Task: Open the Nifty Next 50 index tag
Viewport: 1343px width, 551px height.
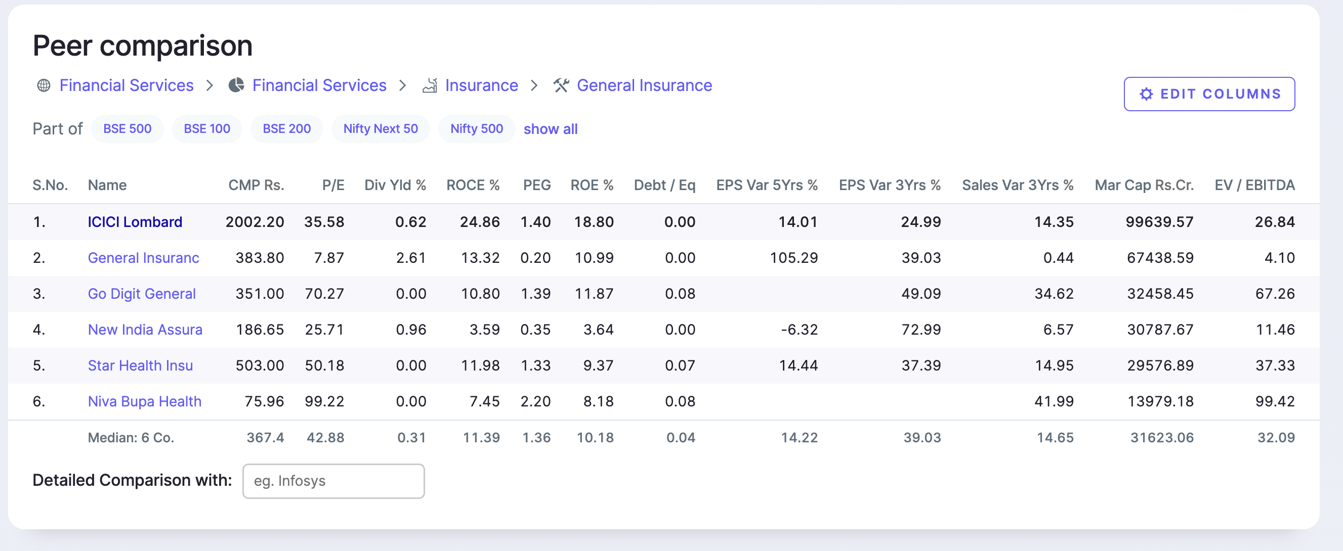Action: pyautogui.click(x=380, y=128)
